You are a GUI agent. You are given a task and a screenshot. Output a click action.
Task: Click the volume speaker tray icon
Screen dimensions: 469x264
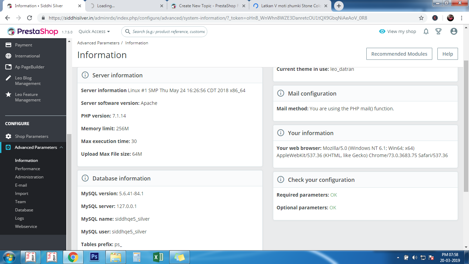pyautogui.click(x=414, y=257)
